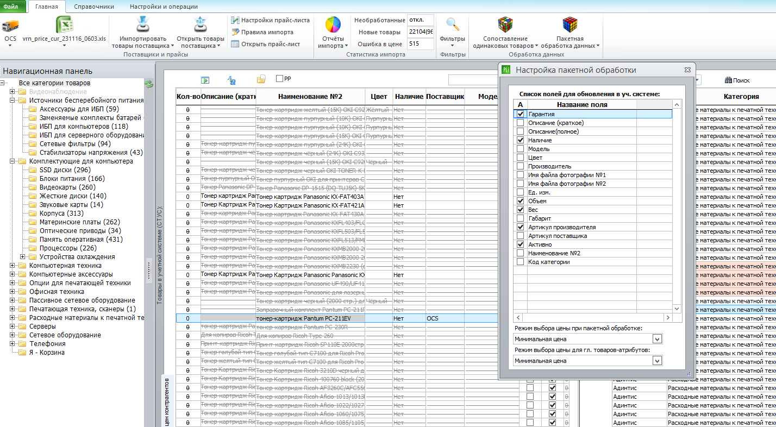776x427 pixels.
Task: Click the Название поля column header
Action: click(582, 104)
